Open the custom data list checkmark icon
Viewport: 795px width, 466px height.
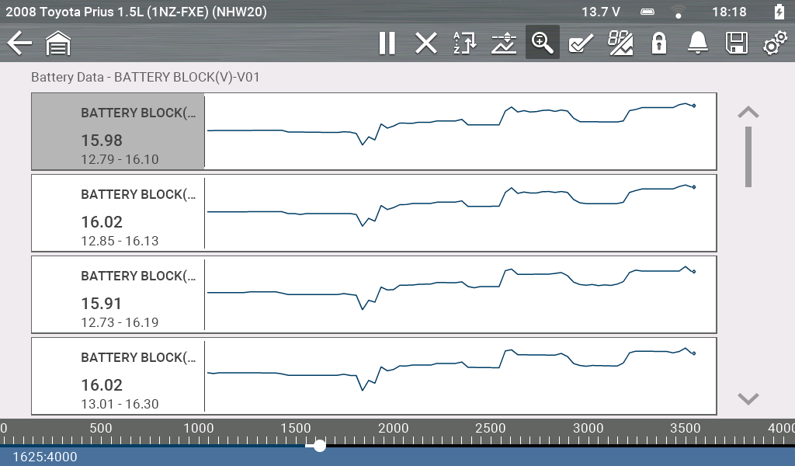(581, 43)
